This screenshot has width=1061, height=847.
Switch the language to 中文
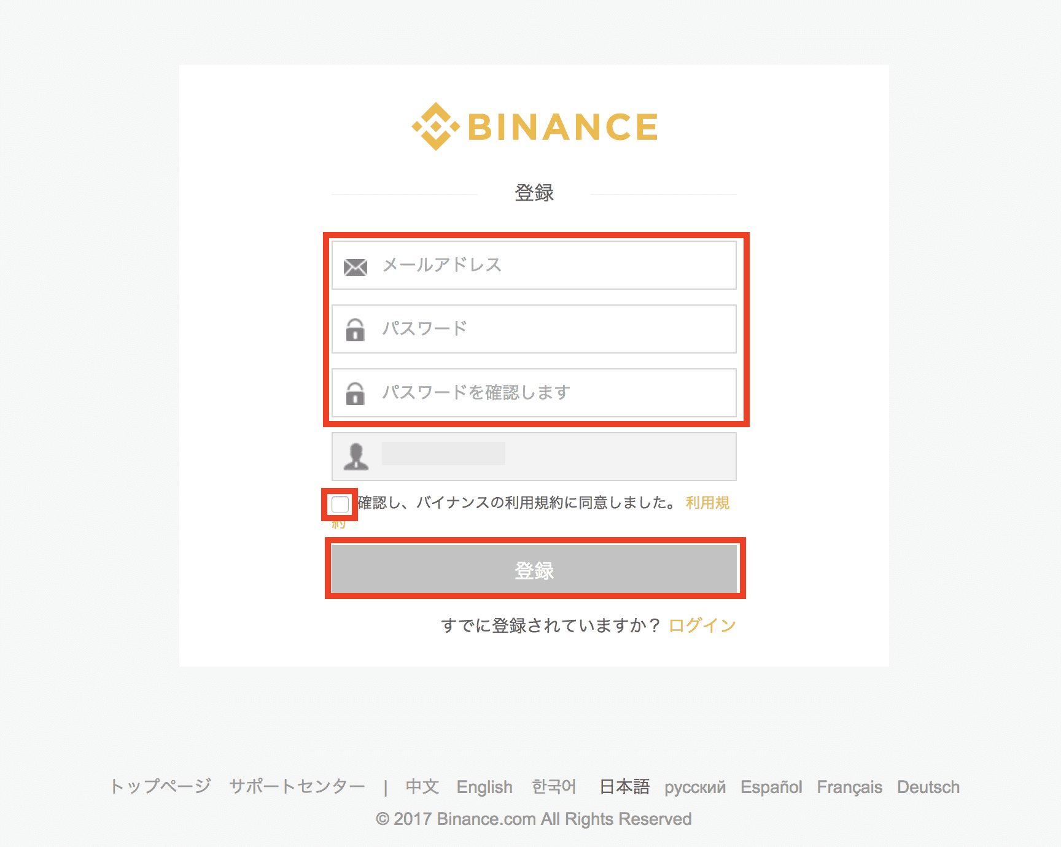tap(422, 786)
